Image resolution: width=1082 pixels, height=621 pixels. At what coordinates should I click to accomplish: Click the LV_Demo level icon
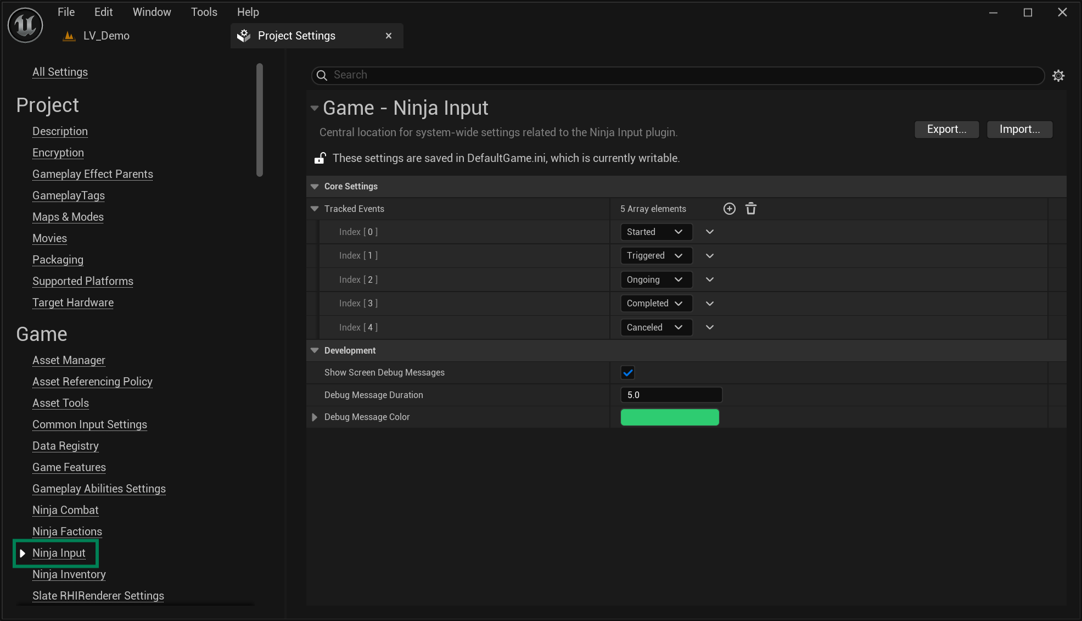(69, 36)
